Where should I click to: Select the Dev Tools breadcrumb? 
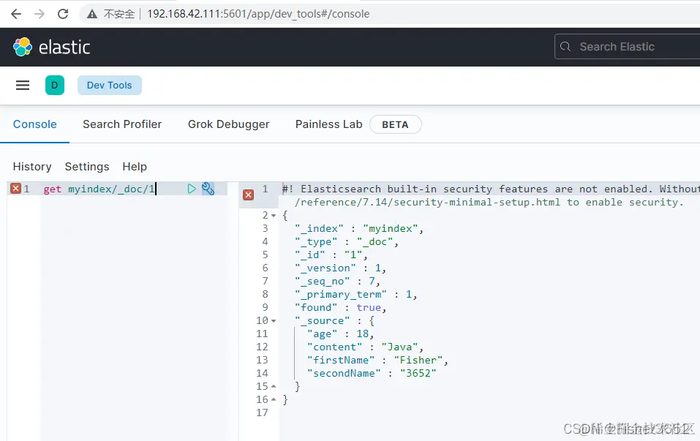[x=110, y=86]
